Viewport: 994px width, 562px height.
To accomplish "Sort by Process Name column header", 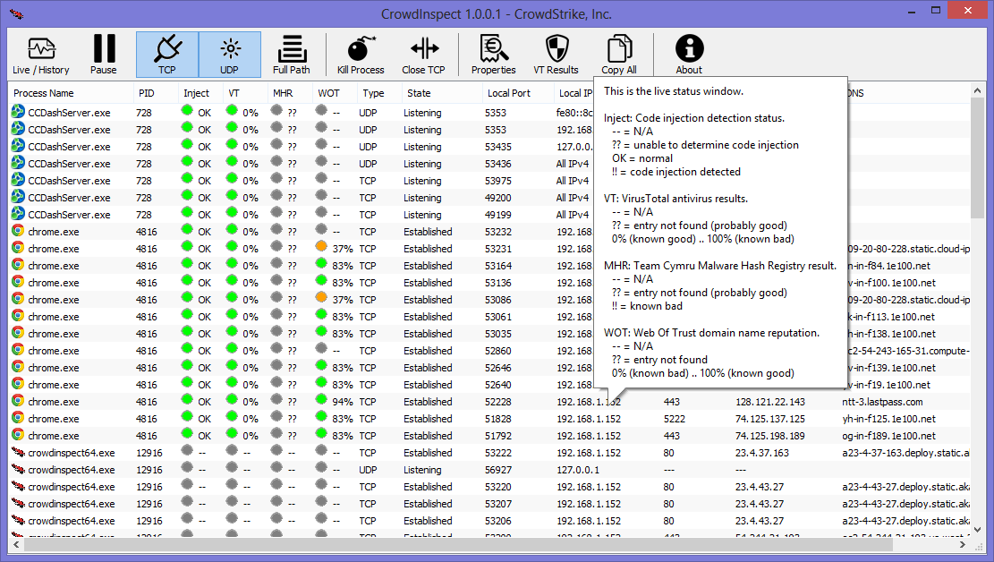I will click(71, 93).
